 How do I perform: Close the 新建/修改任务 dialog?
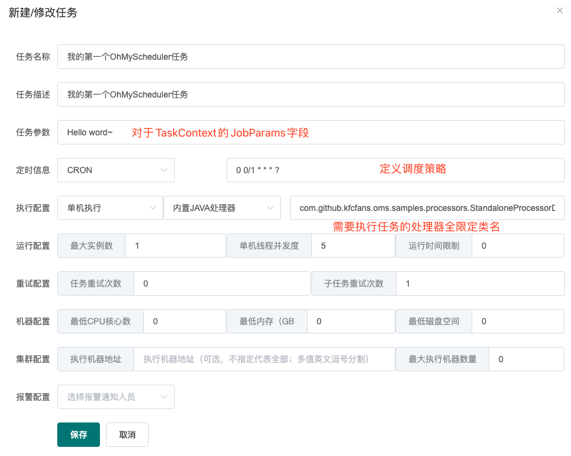559,11
